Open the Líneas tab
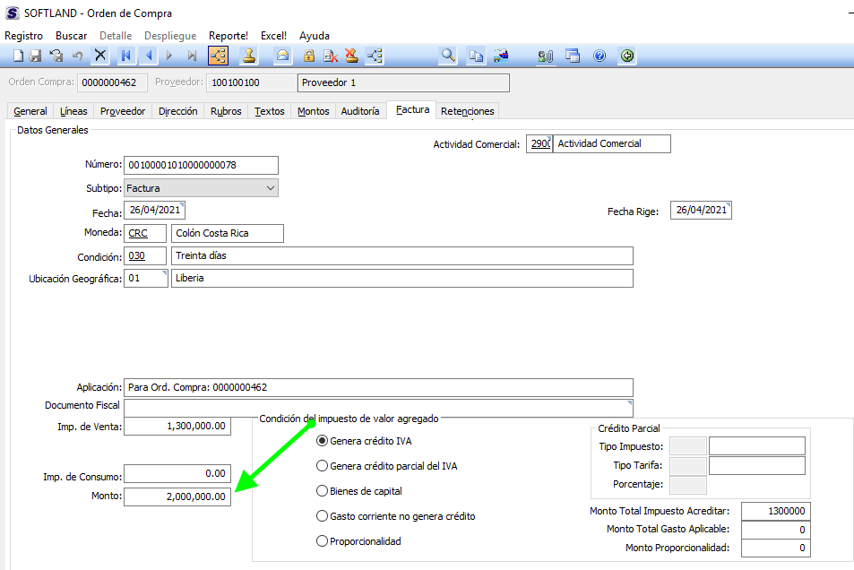The width and height of the screenshot is (854, 570). [73, 111]
